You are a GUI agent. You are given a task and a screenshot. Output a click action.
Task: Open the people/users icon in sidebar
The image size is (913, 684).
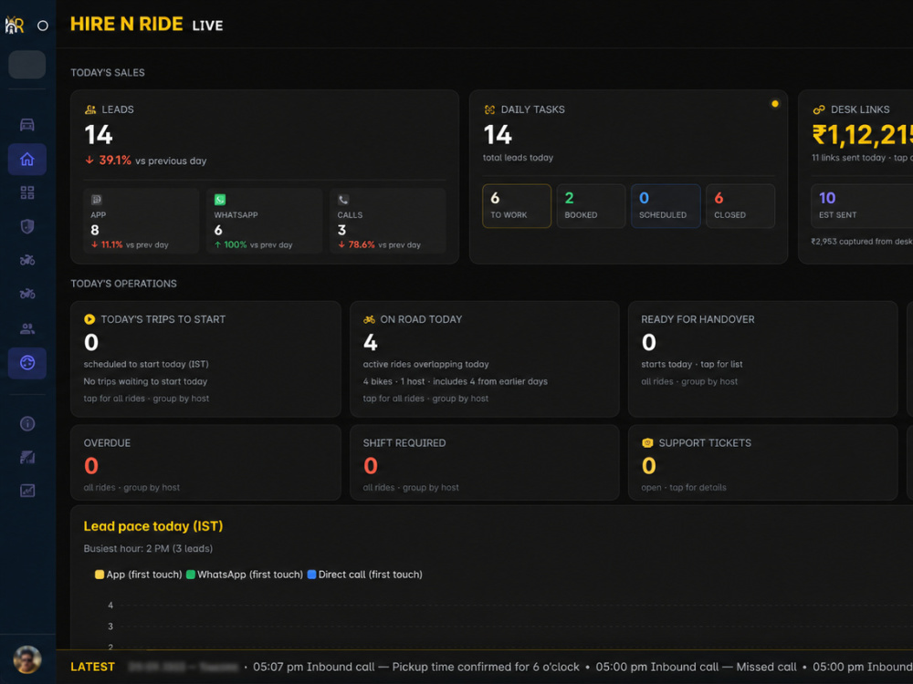click(x=26, y=328)
